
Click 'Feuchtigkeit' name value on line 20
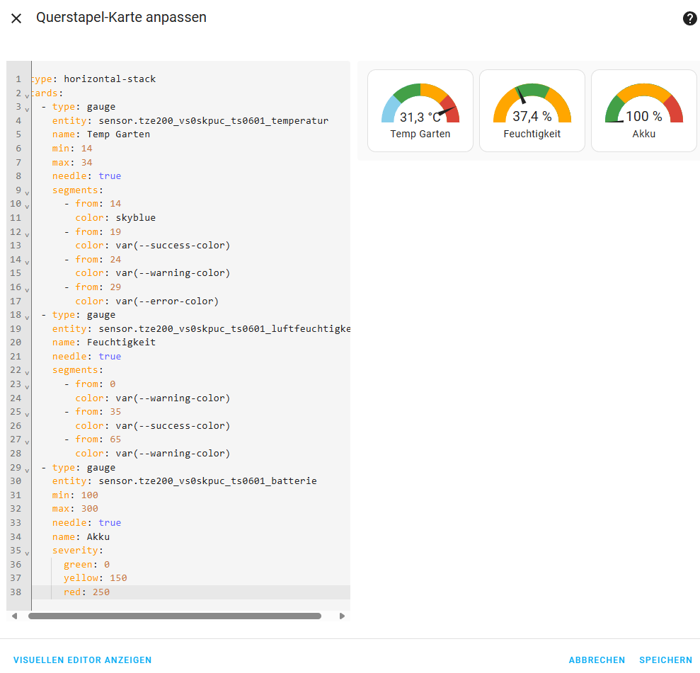point(122,343)
